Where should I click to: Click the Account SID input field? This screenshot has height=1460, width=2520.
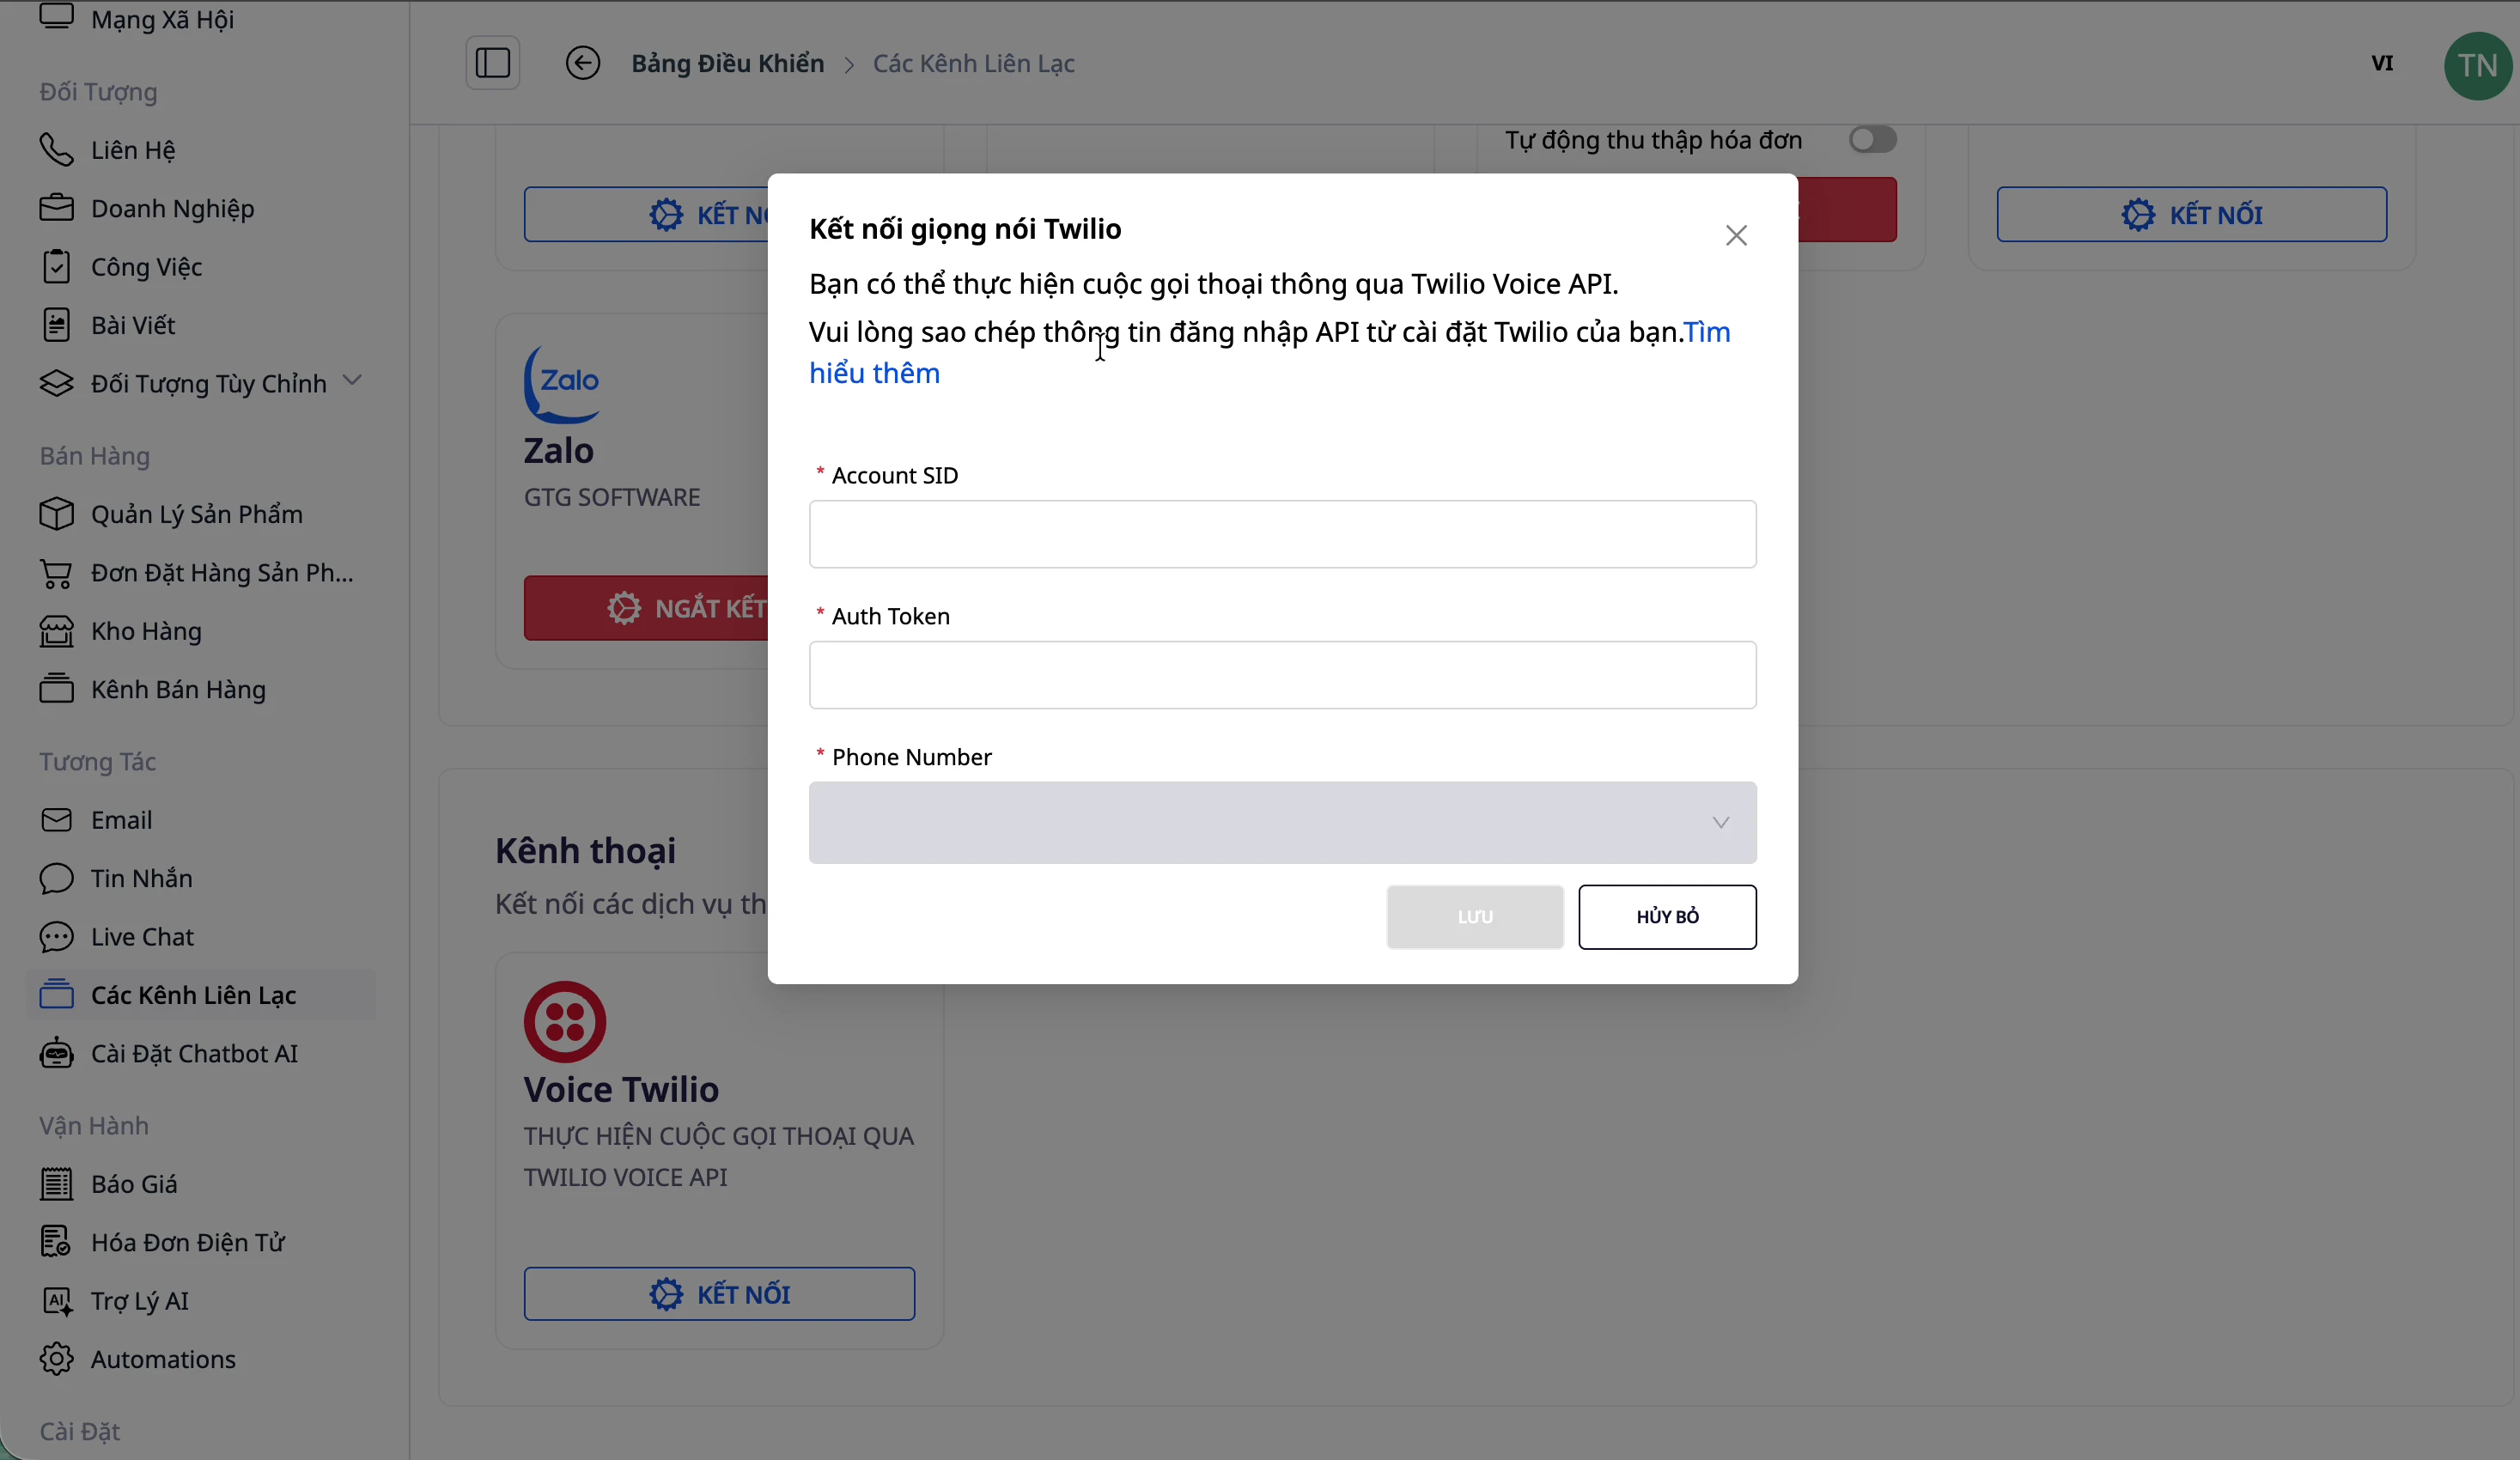pos(1282,534)
